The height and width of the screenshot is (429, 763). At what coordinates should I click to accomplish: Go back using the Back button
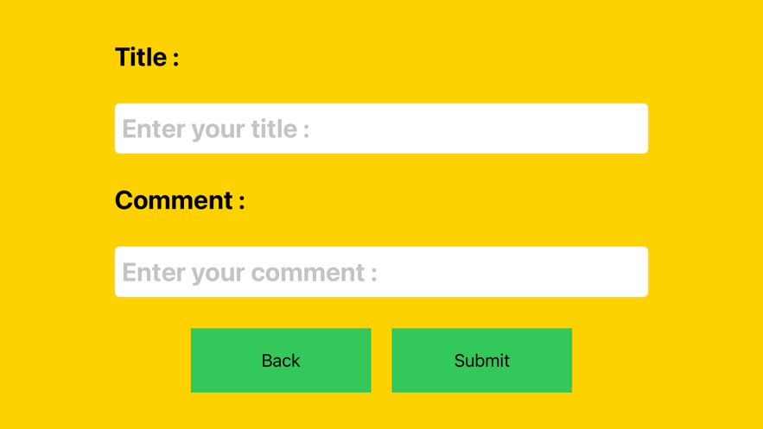(x=281, y=360)
